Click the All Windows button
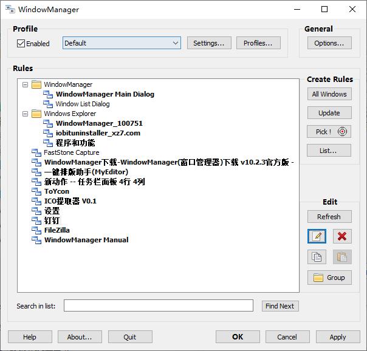The image size is (367, 351). click(x=329, y=94)
